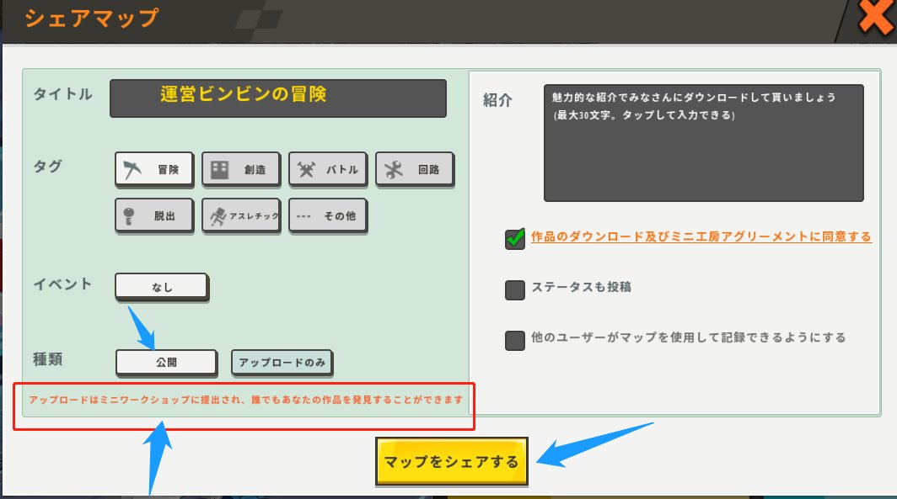
Task: Click the tools icon on the 回路 tag
Action: pyautogui.click(x=395, y=168)
